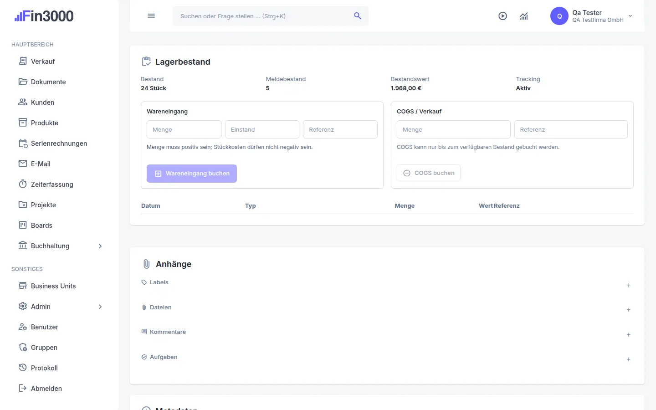656x410 pixels.
Task: Click the Labels tag icon
Action: tap(144, 282)
